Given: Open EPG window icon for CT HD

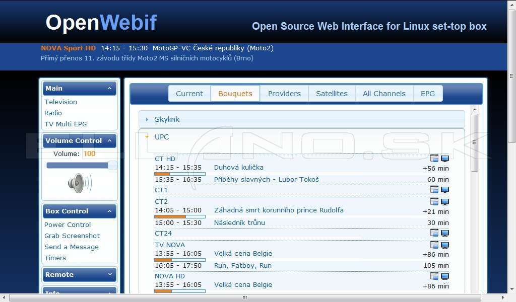Looking at the screenshot, I should coord(434,159).
